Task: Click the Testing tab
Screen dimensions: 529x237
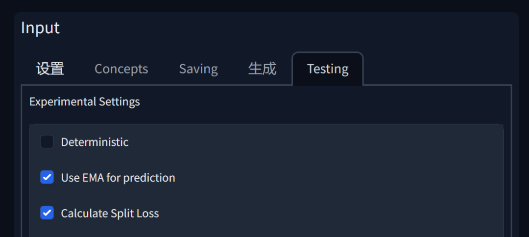Action: click(328, 69)
